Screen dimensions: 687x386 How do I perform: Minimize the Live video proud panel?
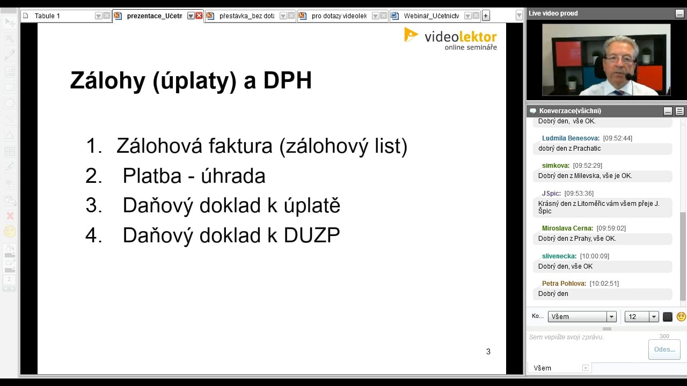[x=679, y=13]
